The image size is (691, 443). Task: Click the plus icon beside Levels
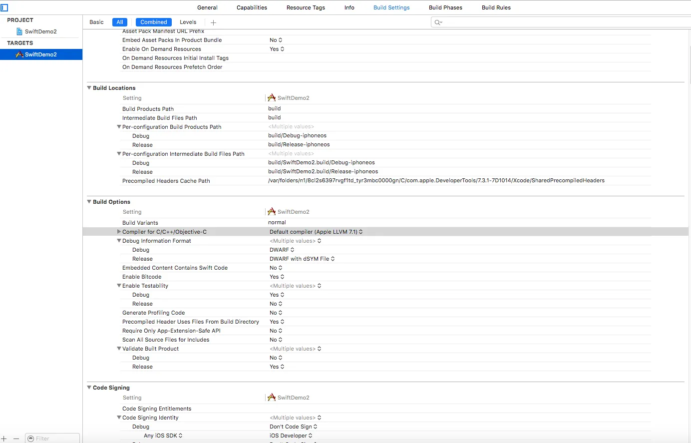[213, 22]
